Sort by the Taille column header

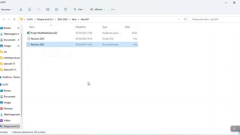[127, 27]
